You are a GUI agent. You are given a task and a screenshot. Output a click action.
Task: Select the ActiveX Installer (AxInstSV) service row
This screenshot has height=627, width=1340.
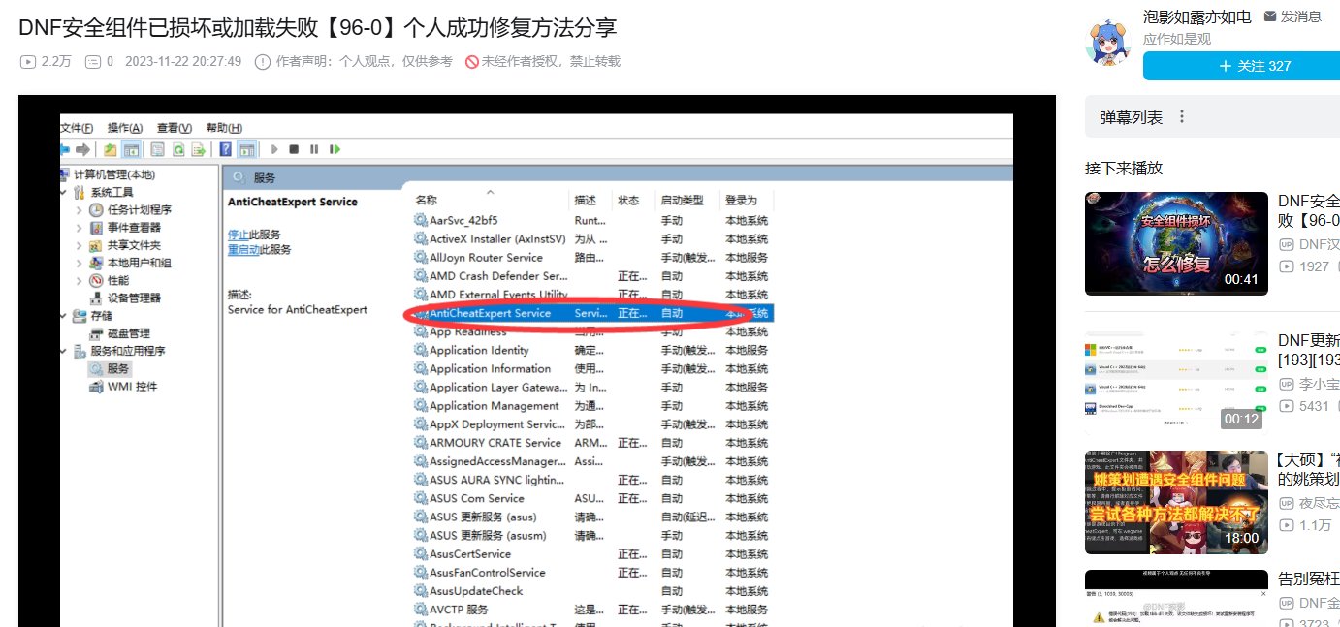(x=593, y=239)
